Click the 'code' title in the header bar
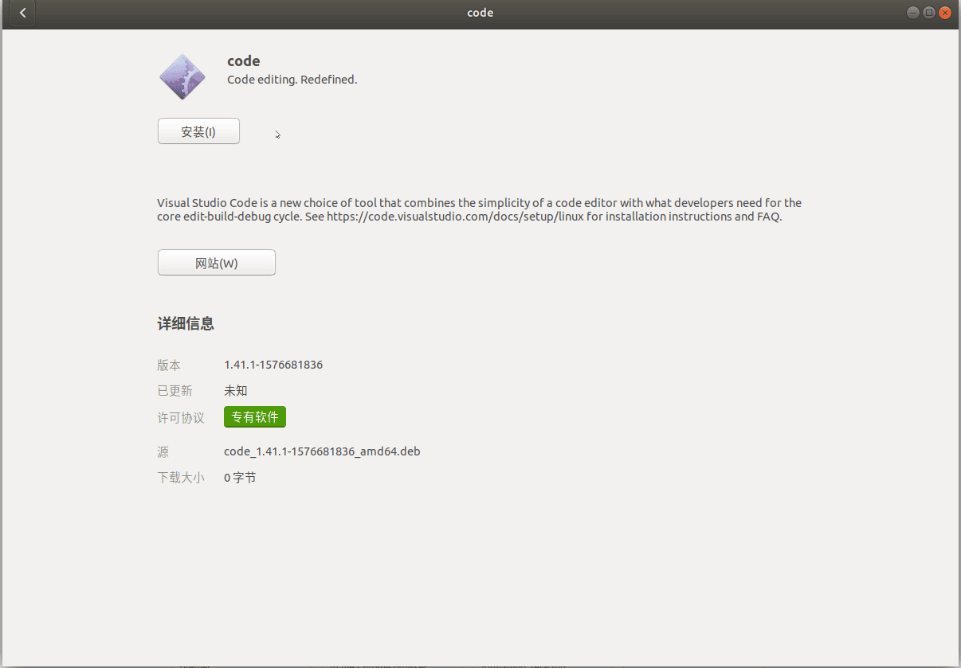This screenshot has height=668, width=961. coord(480,13)
